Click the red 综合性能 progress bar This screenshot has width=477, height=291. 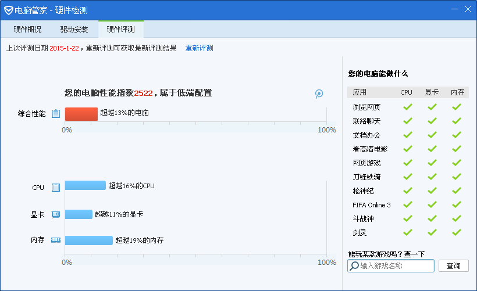pos(81,114)
